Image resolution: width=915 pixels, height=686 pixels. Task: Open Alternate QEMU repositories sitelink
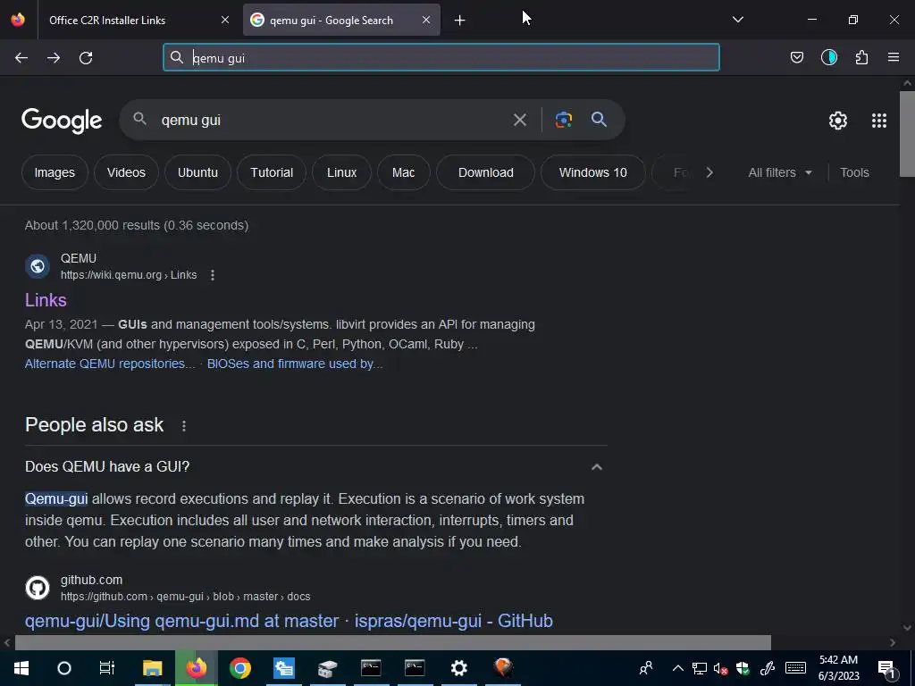110,364
